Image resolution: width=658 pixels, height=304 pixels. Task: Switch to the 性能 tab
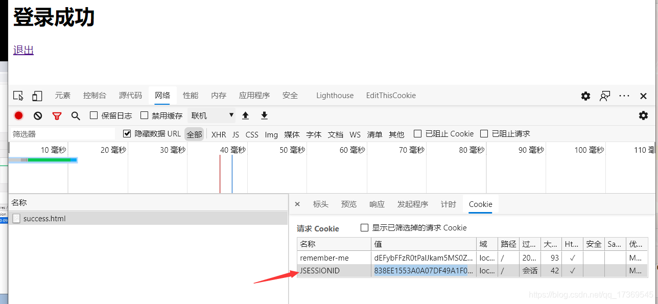pos(191,96)
